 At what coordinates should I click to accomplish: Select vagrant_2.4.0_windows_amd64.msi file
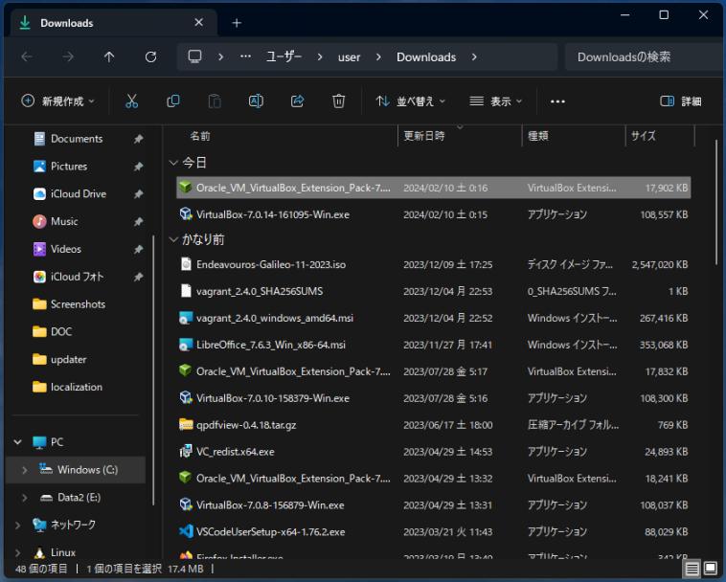click(433, 318)
